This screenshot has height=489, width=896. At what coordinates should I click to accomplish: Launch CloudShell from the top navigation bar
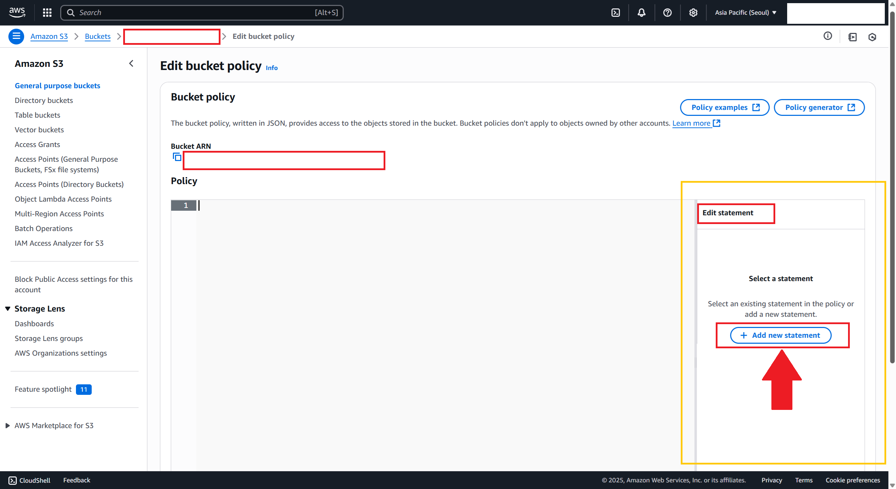coord(616,13)
